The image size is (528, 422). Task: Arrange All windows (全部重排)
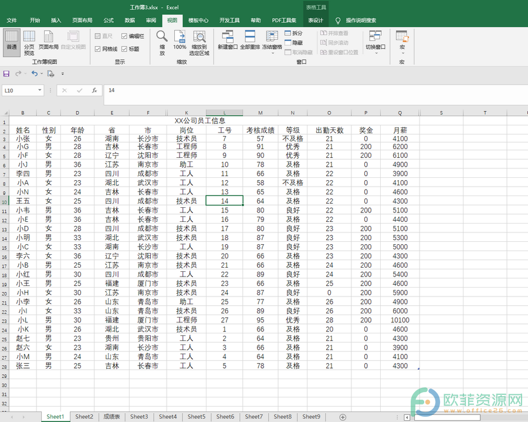(250, 40)
